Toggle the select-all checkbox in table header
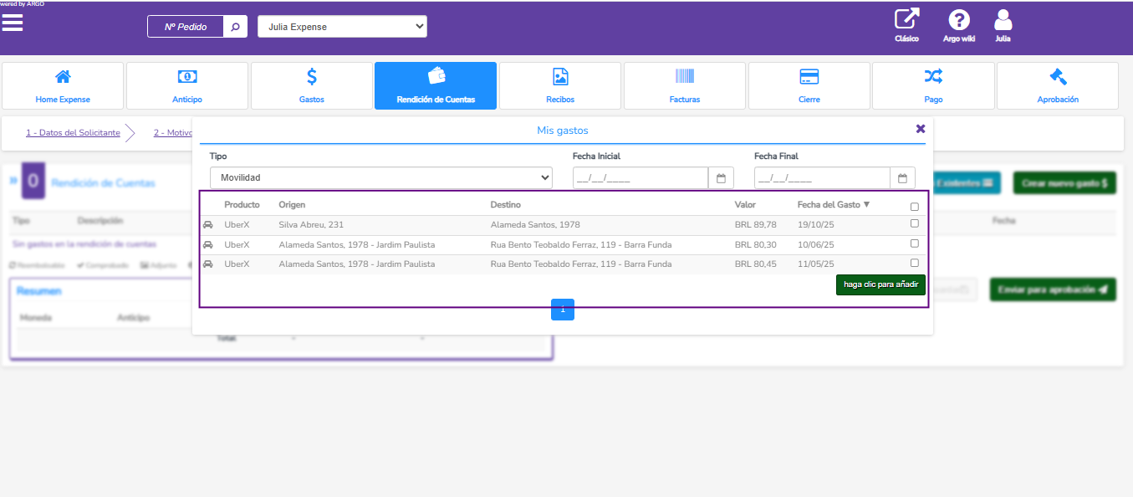Screen dimensions: 1133x497 click(x=914, y=207)
